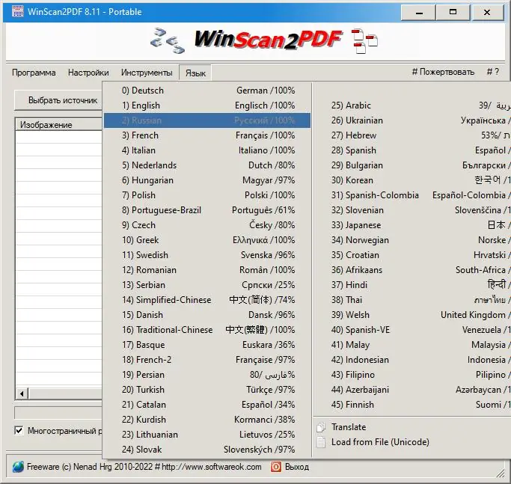Select 3) French language
Image resolution: width=511 pixels, height=484 pixels.
coord(207,135)
